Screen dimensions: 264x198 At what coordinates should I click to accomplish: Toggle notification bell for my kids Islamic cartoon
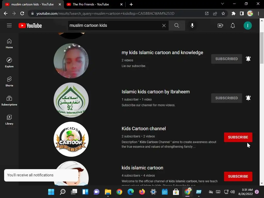(x=248, y=59)
